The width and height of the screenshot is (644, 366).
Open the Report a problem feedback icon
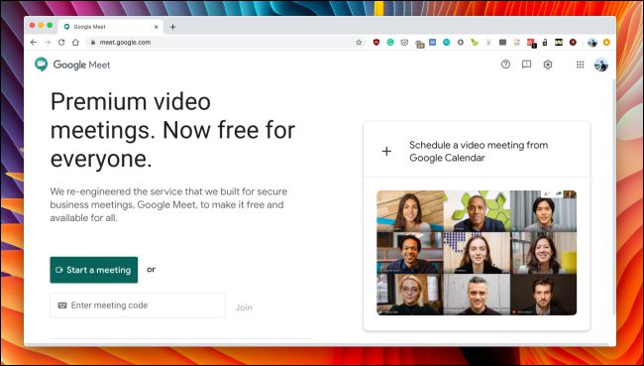526,64
